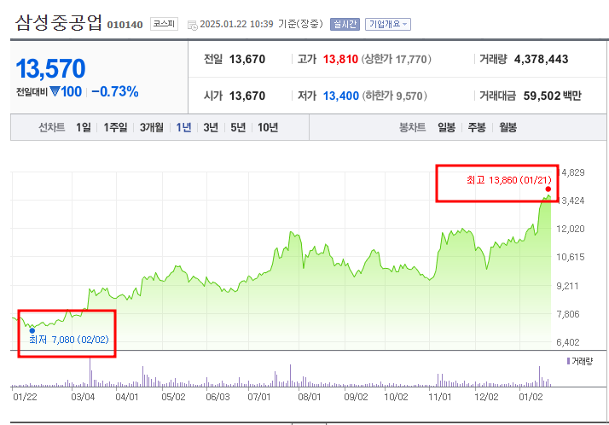Select the 1년 line chart tab
This screenshot has height=425, width=609.
[183, 127]
